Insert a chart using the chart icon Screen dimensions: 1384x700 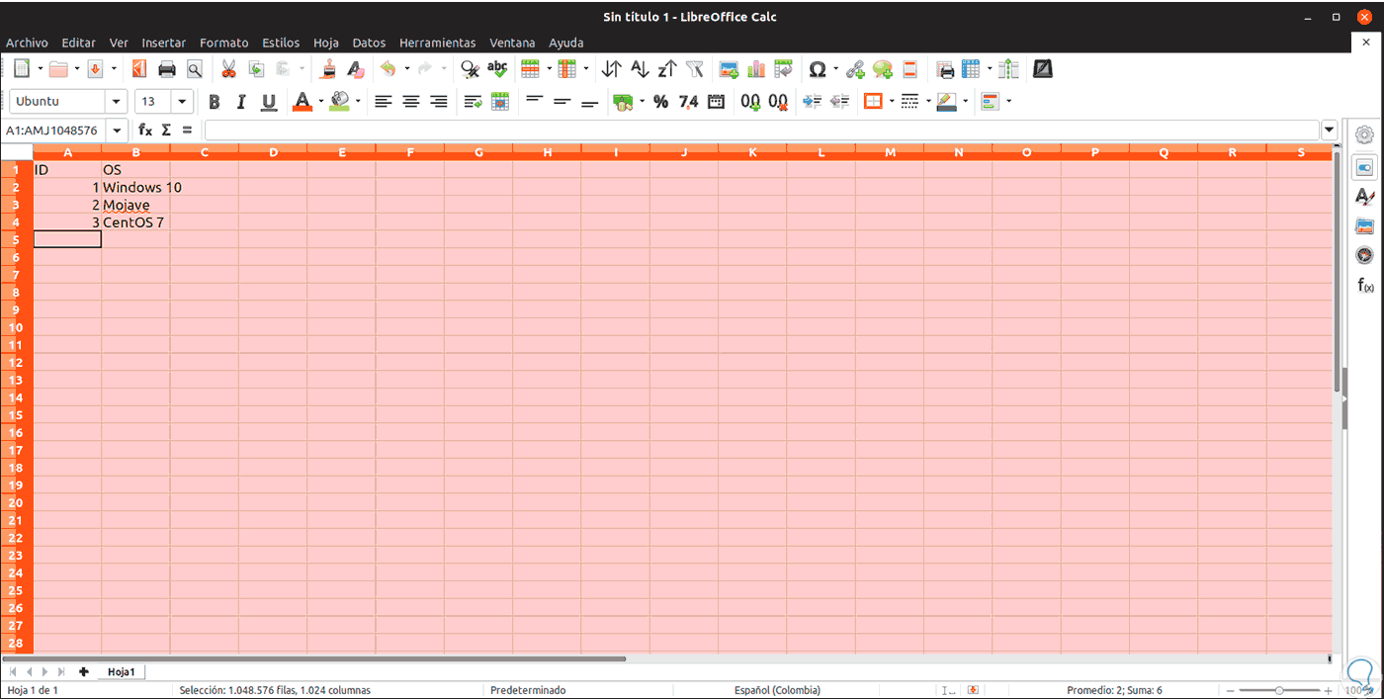tap(756, 69)
